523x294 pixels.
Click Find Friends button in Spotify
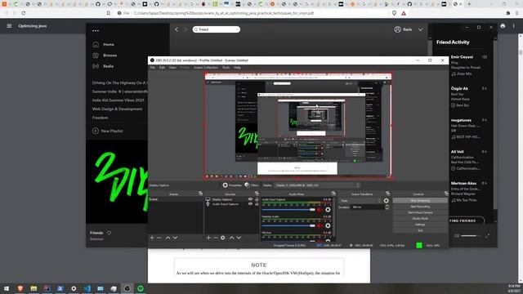click(467, 220)
